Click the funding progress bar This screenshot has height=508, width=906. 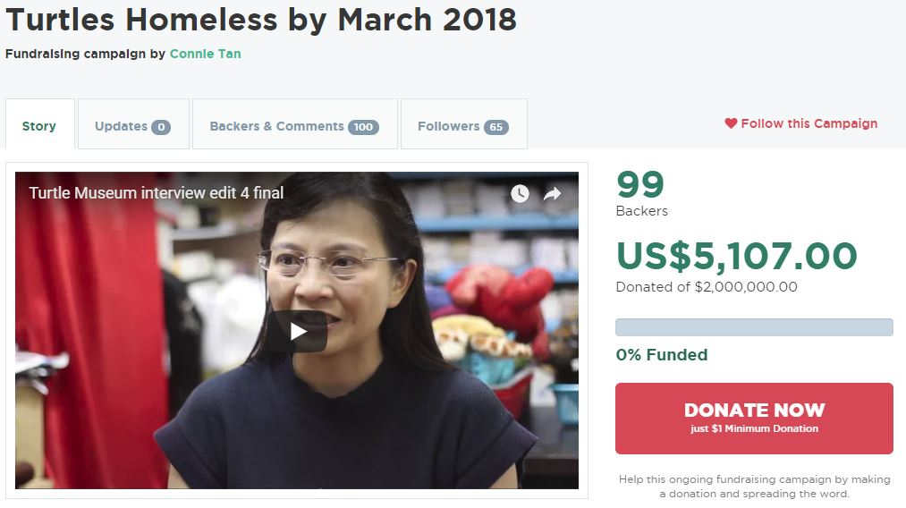(x=754, y=327)
